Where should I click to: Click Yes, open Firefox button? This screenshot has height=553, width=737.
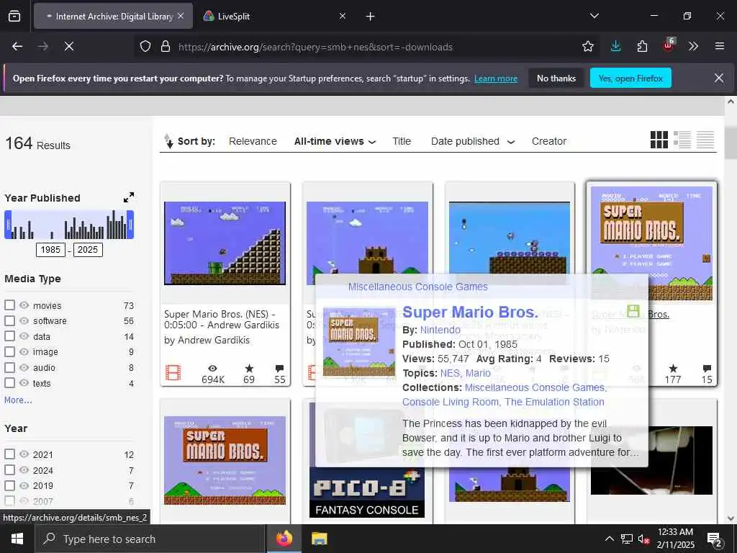click(x=630, y=78)
